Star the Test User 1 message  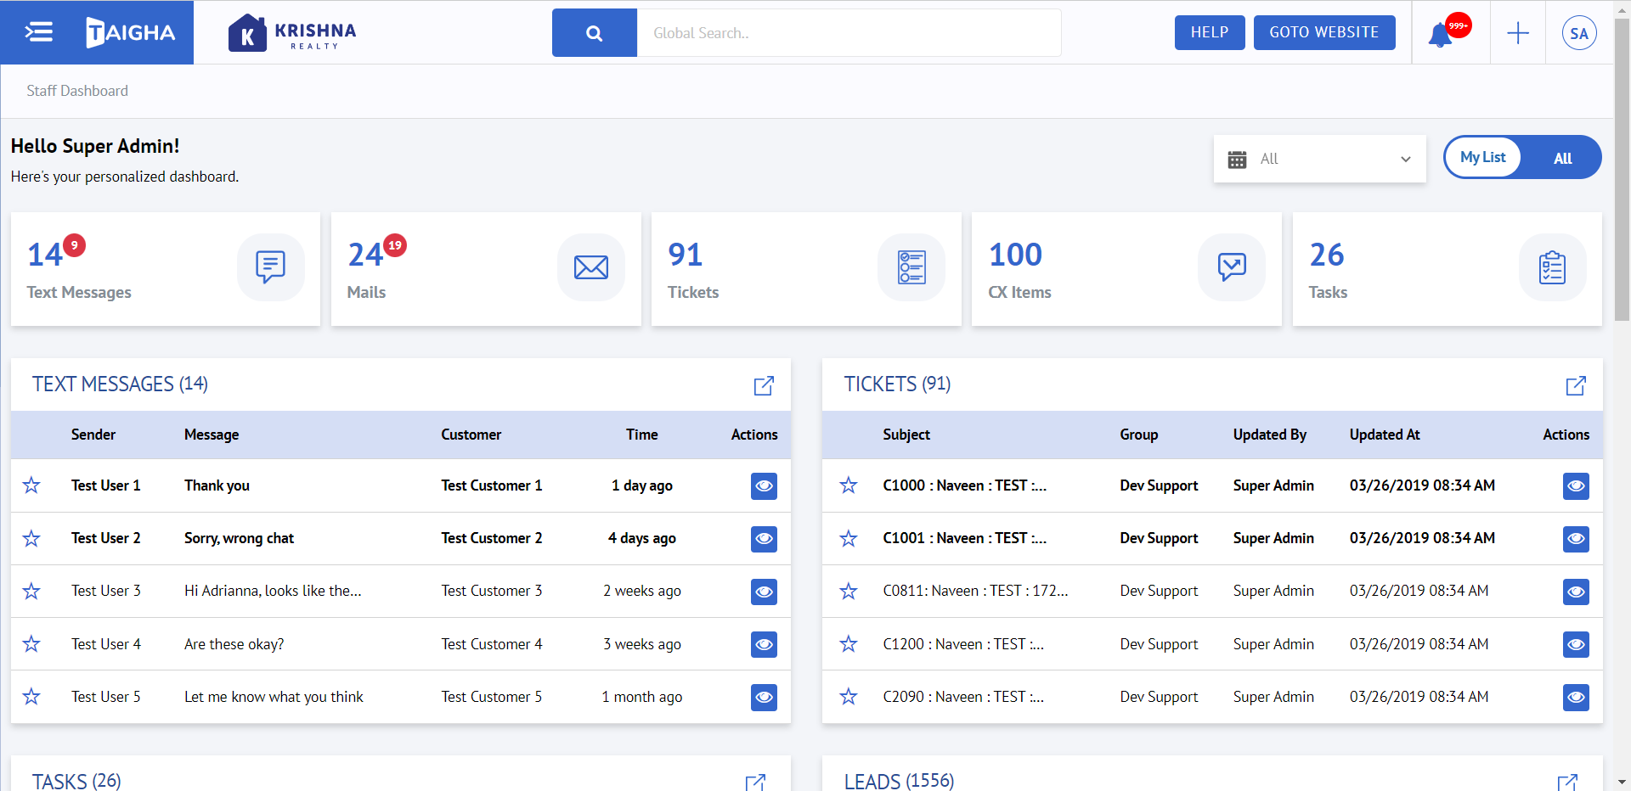click(31, 485)
